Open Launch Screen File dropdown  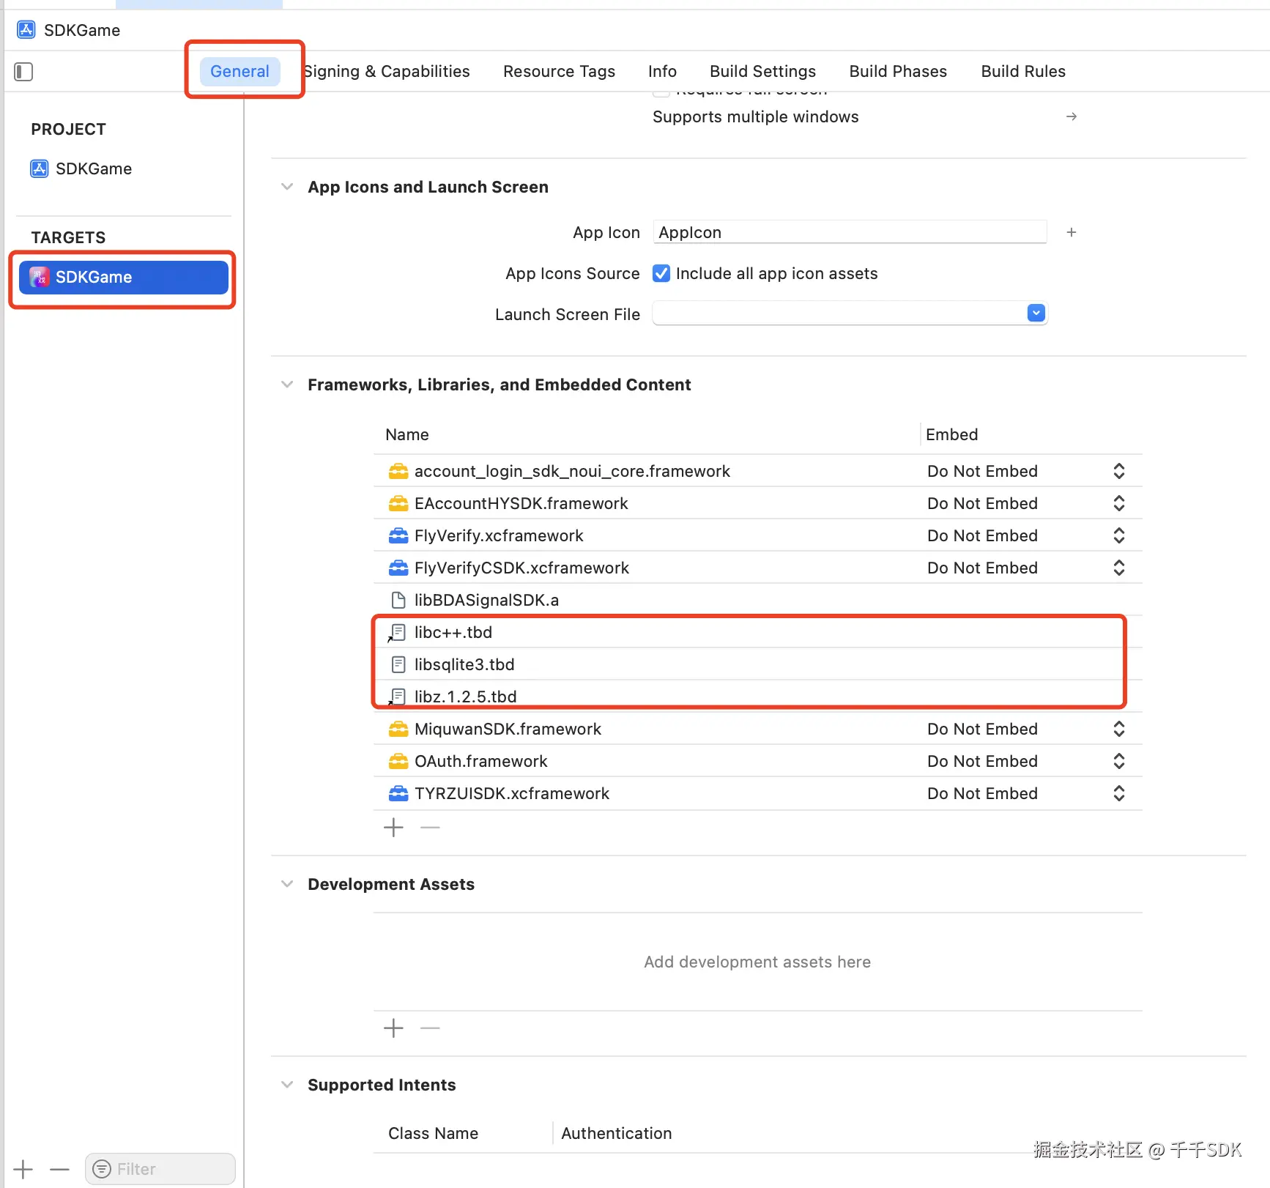tap(1036, 313)
